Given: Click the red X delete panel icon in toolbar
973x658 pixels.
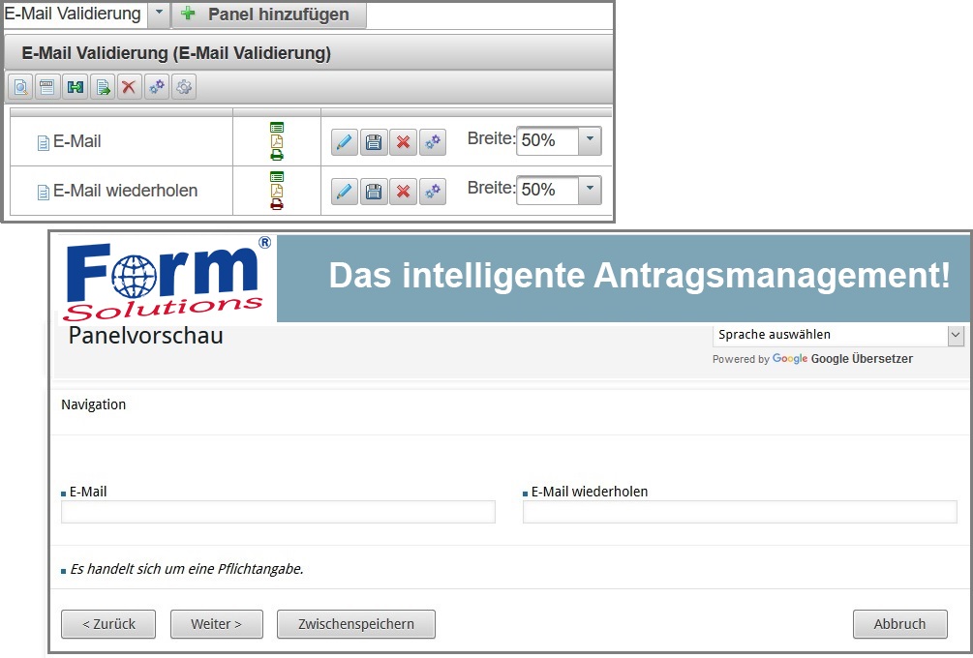Looking at the screenshot, I should click(129, 88).
